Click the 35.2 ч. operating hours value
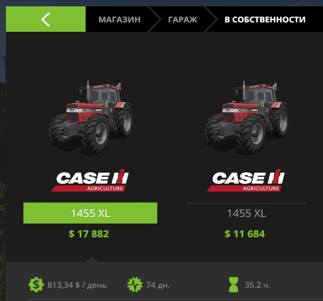 (x=257, y=285)
